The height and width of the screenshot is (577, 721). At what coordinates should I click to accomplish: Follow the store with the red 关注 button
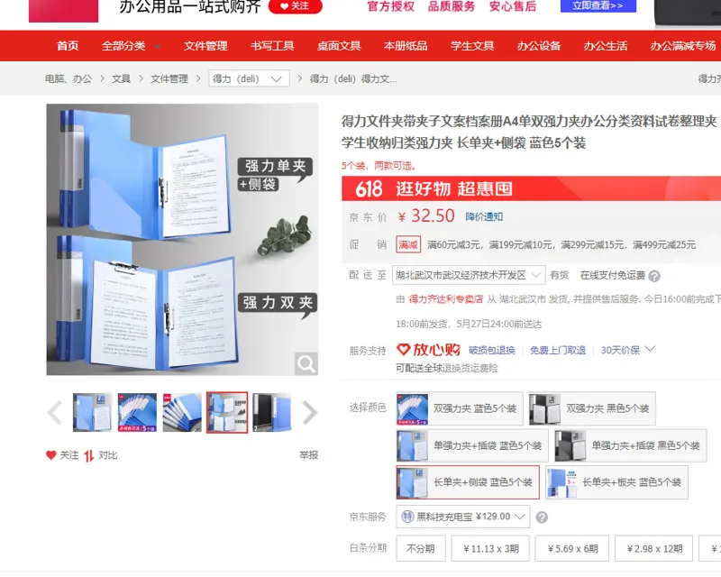click(296, 6)
